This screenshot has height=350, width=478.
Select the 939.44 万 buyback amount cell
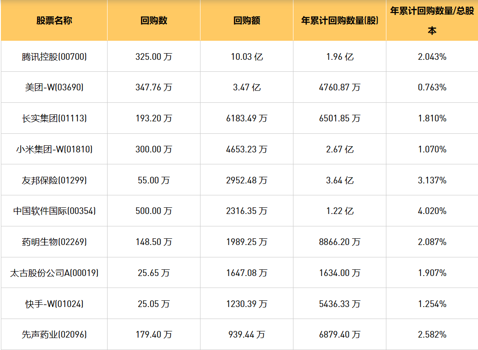pyautogui.click(x=247, y=334)
